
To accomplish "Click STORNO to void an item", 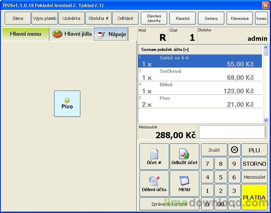I will coord(255,163).
